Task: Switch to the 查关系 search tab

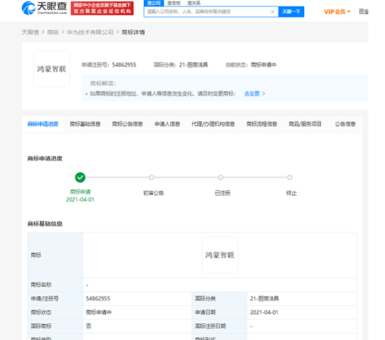Action: pyautogui.click(x=194, y=3)
